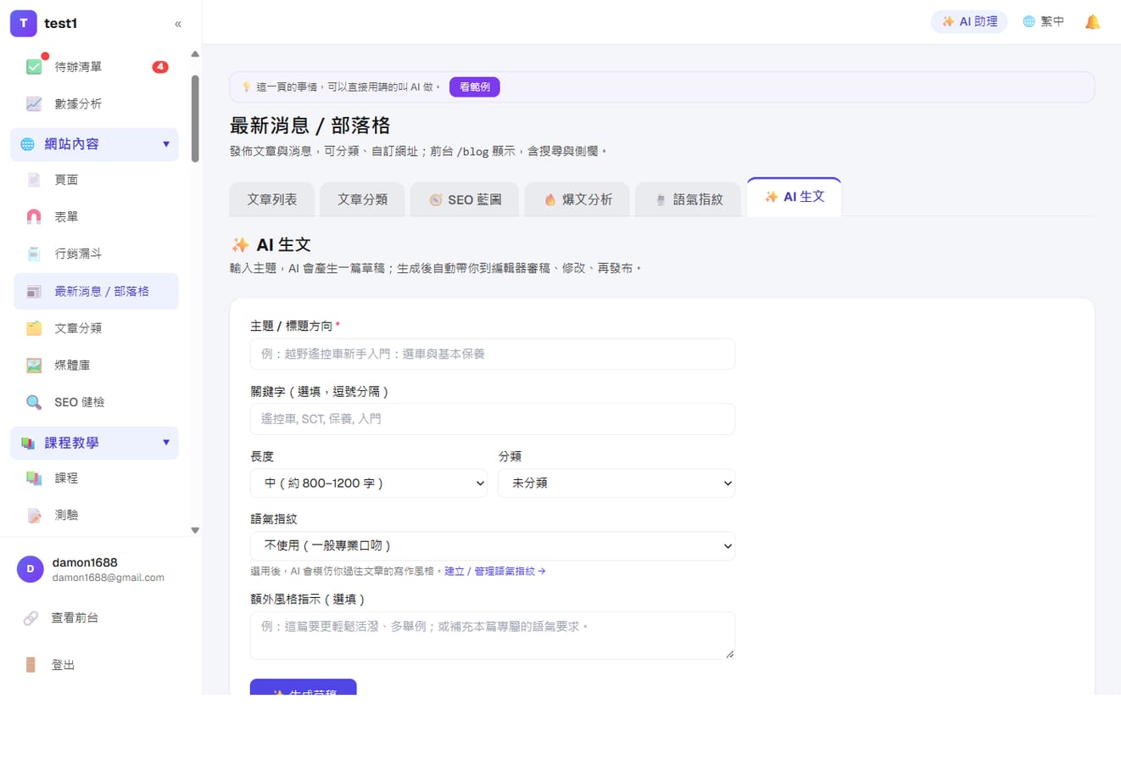Open the 測驗 quiz icon in sidebar

pyautogui.click(x=34, y=515)
